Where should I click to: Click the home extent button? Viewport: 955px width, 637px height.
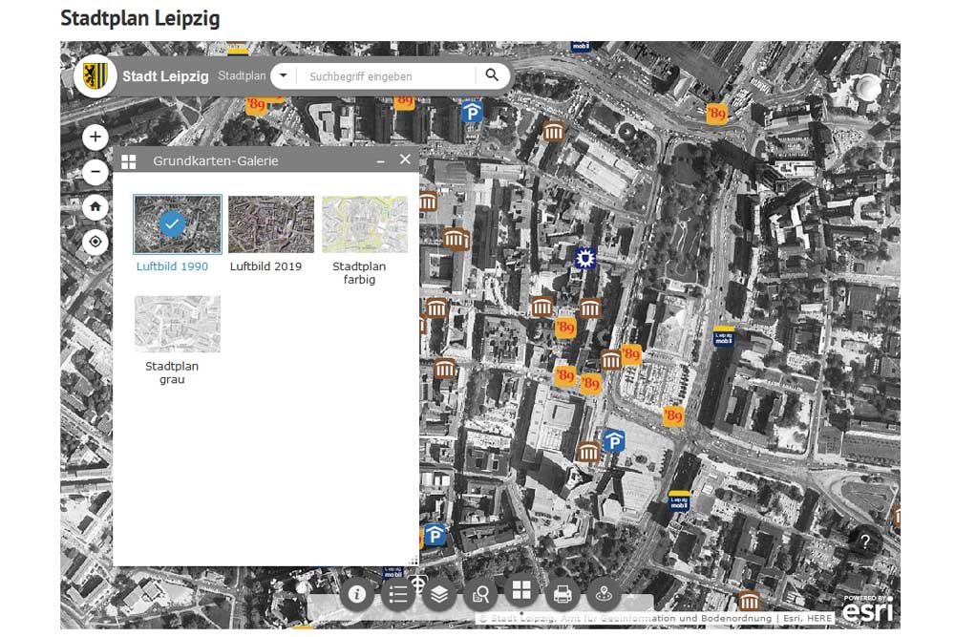pyautogui.click(x=95, y=207)
